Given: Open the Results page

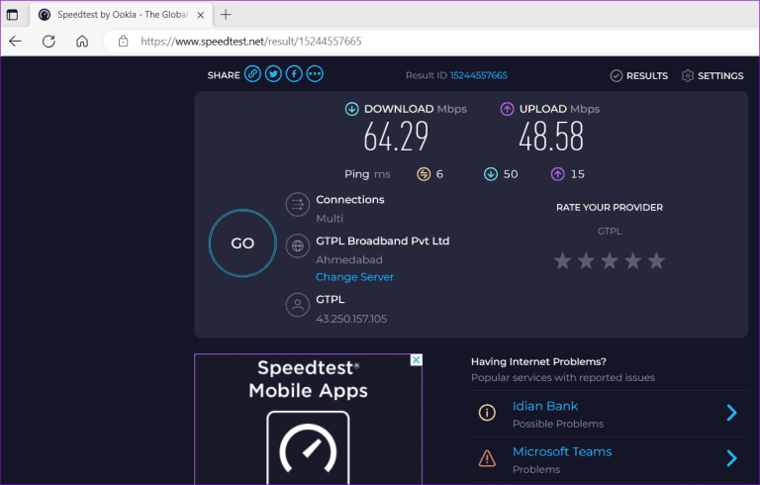Looking at the screenshot, I should (638, 75).
